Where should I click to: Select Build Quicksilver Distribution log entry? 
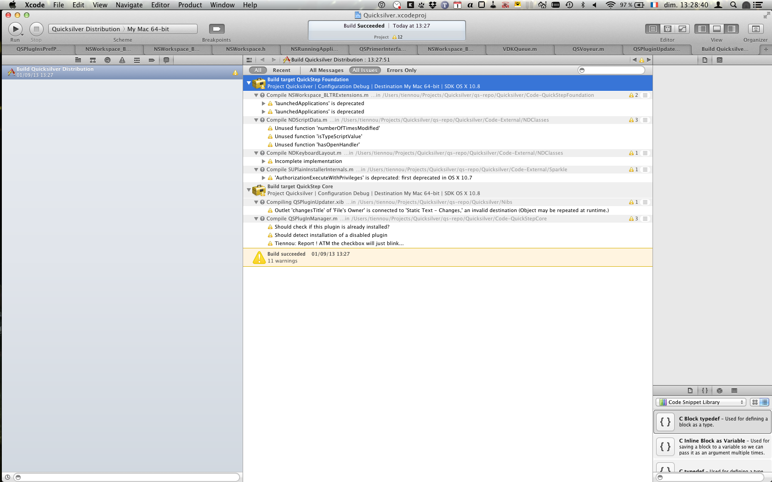(122, 72)
